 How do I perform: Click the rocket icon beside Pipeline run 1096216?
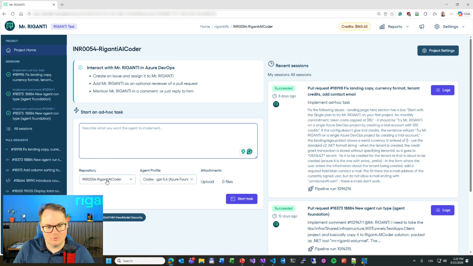311,189
